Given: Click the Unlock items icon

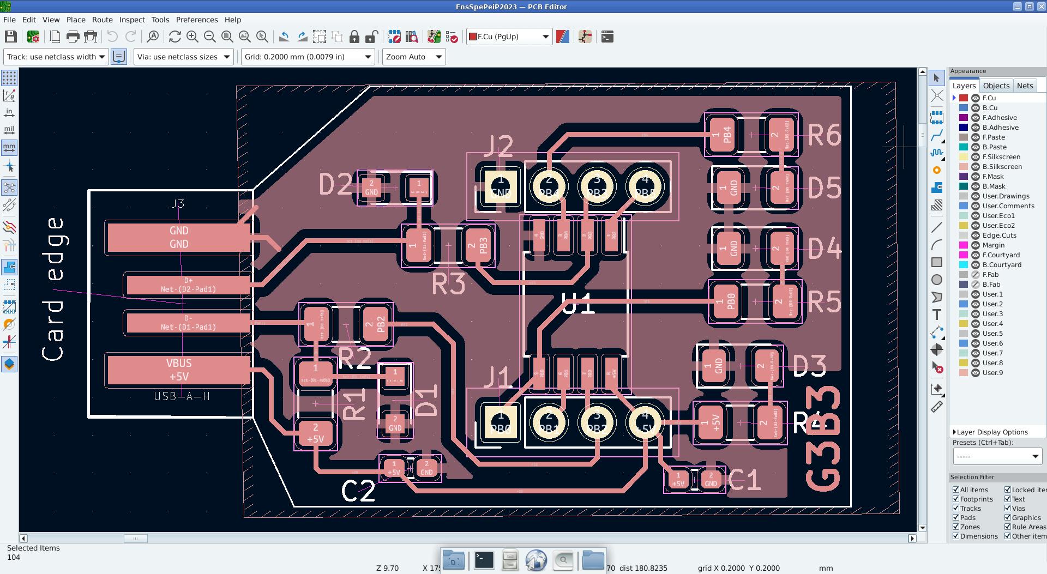Looking at the screenshot, I should tap(372, 37).
